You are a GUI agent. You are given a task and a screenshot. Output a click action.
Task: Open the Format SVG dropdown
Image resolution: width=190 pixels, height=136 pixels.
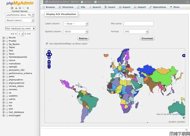pyautogui.click(x=136, y=32)
